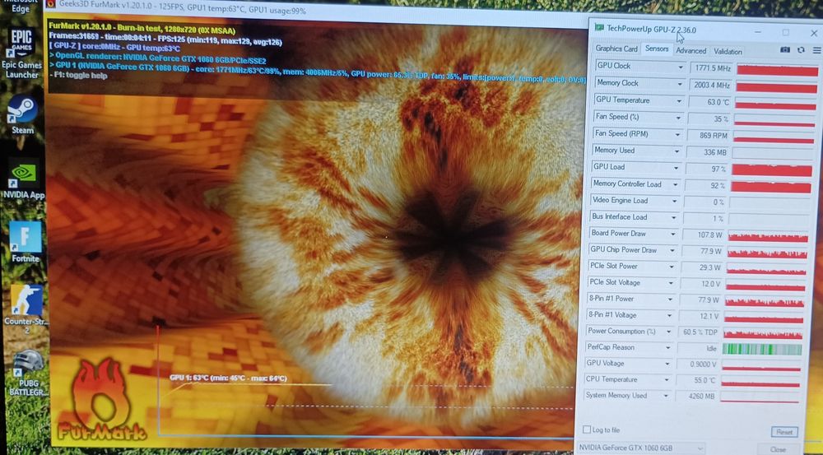Image resolution: width=823 pixels, height=455 pixels.
Task: Switch to the Sensors tab
Action: [x=657, y=49]
